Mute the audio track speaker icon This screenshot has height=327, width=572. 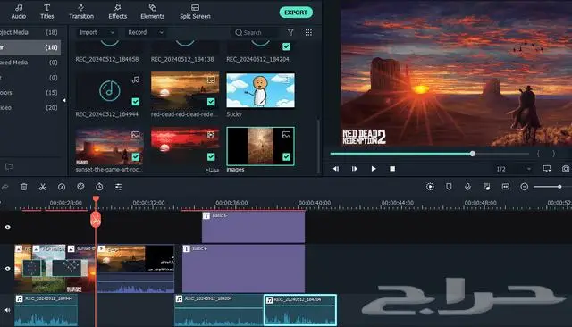[8, 310]
